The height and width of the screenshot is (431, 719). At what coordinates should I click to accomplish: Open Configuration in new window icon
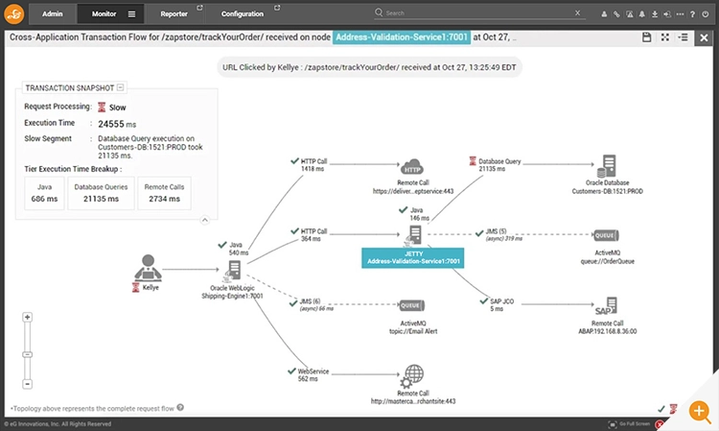point(277,8)
